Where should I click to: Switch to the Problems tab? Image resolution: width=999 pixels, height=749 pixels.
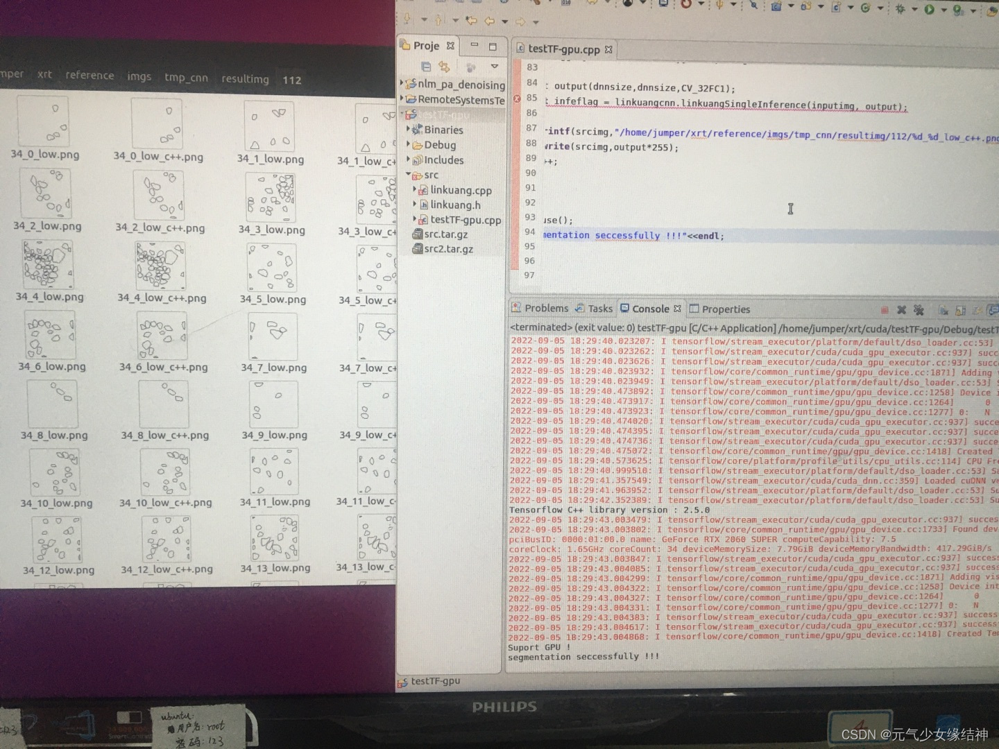tap(547, 308)
